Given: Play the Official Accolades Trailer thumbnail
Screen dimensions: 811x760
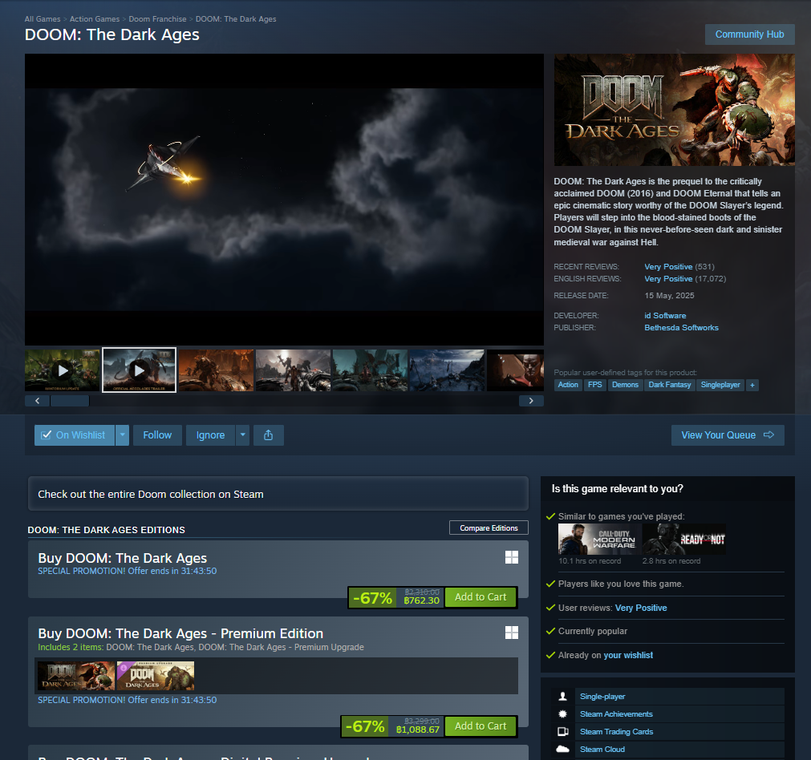Looking at the screenshot, I should pos(139,370).
